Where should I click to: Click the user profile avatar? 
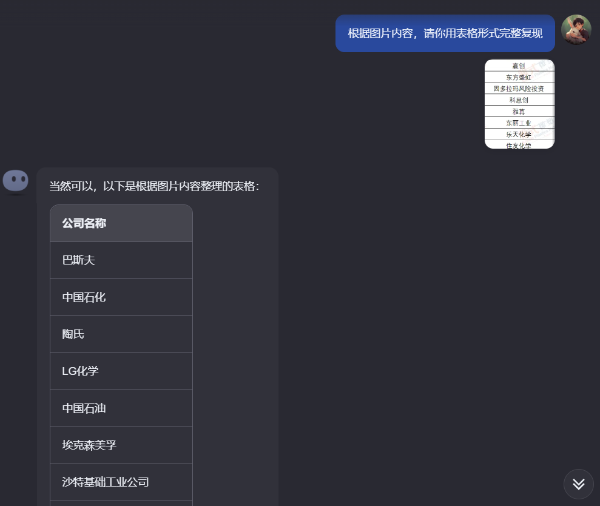(576, 30)
